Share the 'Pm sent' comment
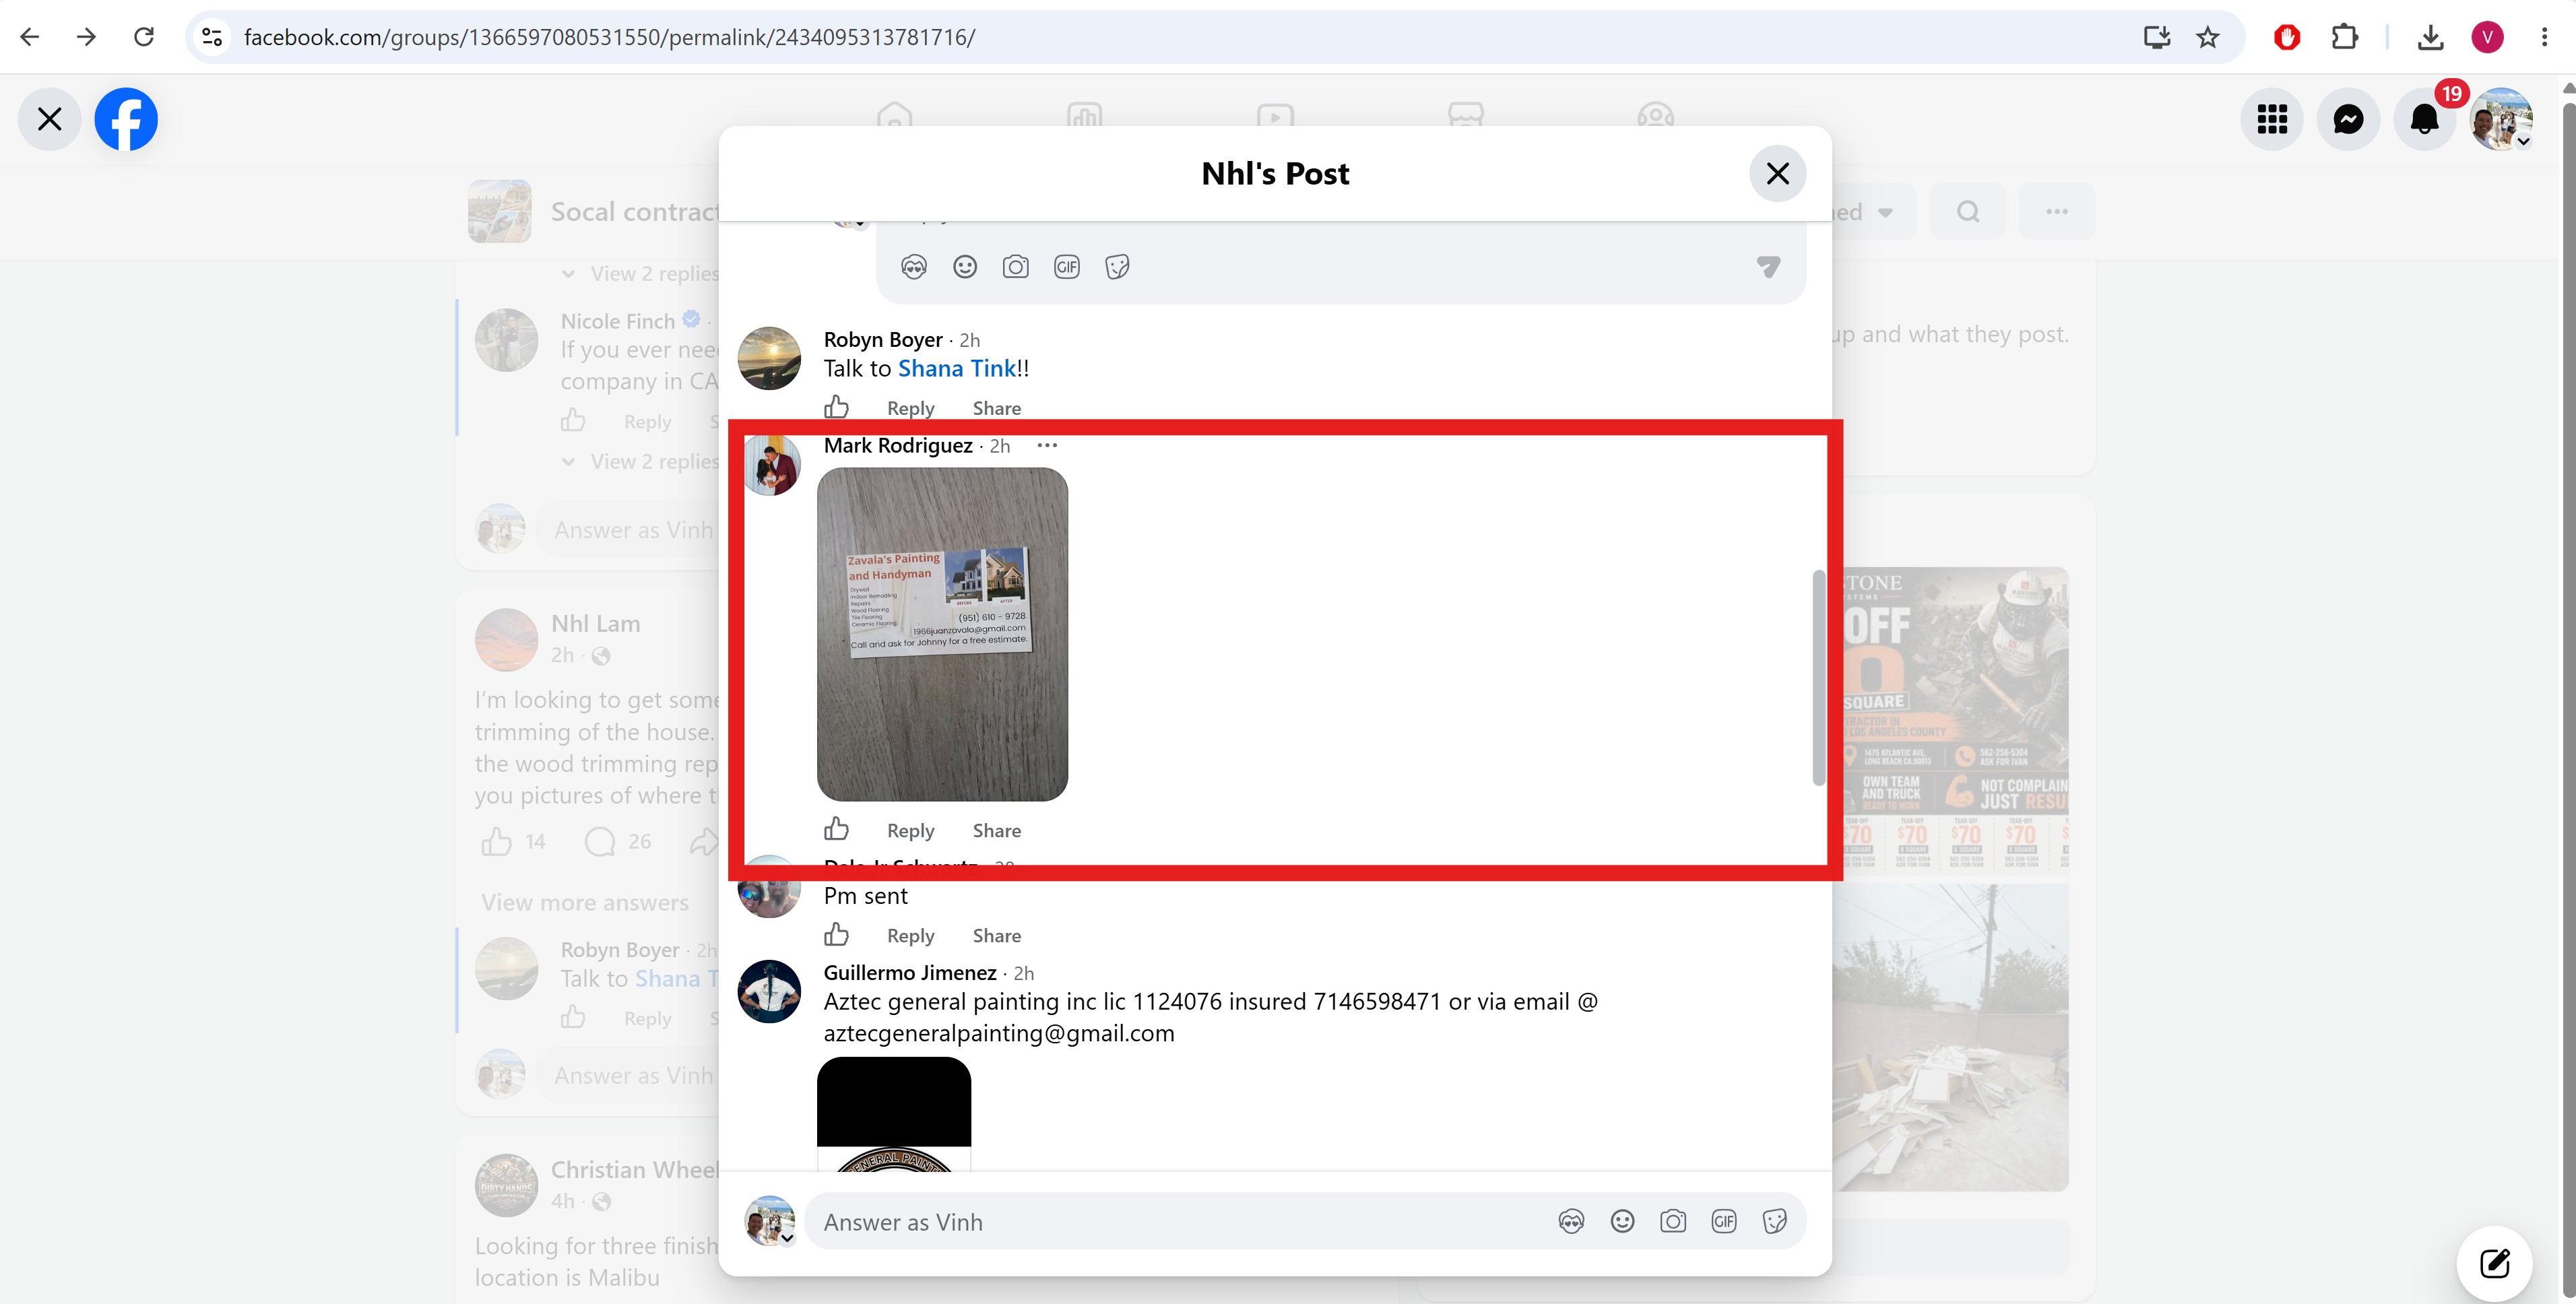This screenshot has height=1304, width=2576. coord(996,935)
